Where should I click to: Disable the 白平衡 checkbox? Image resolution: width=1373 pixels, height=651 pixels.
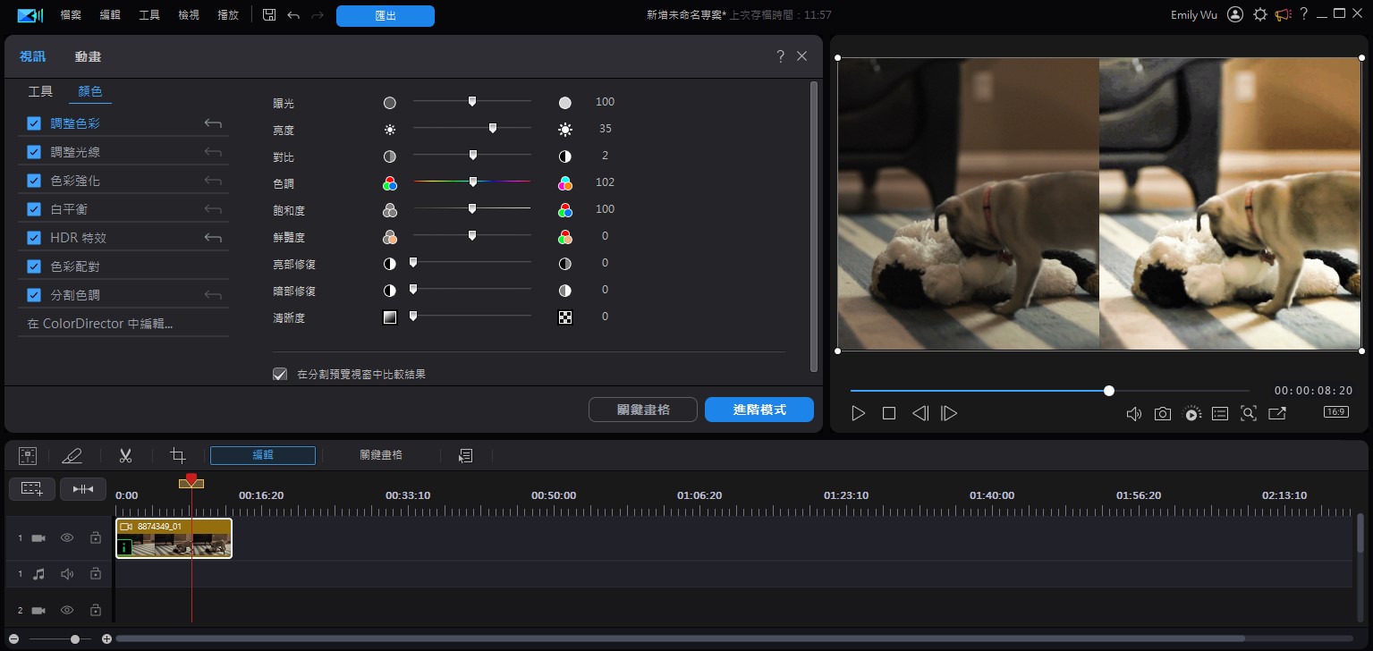click(x=34, y=209)
